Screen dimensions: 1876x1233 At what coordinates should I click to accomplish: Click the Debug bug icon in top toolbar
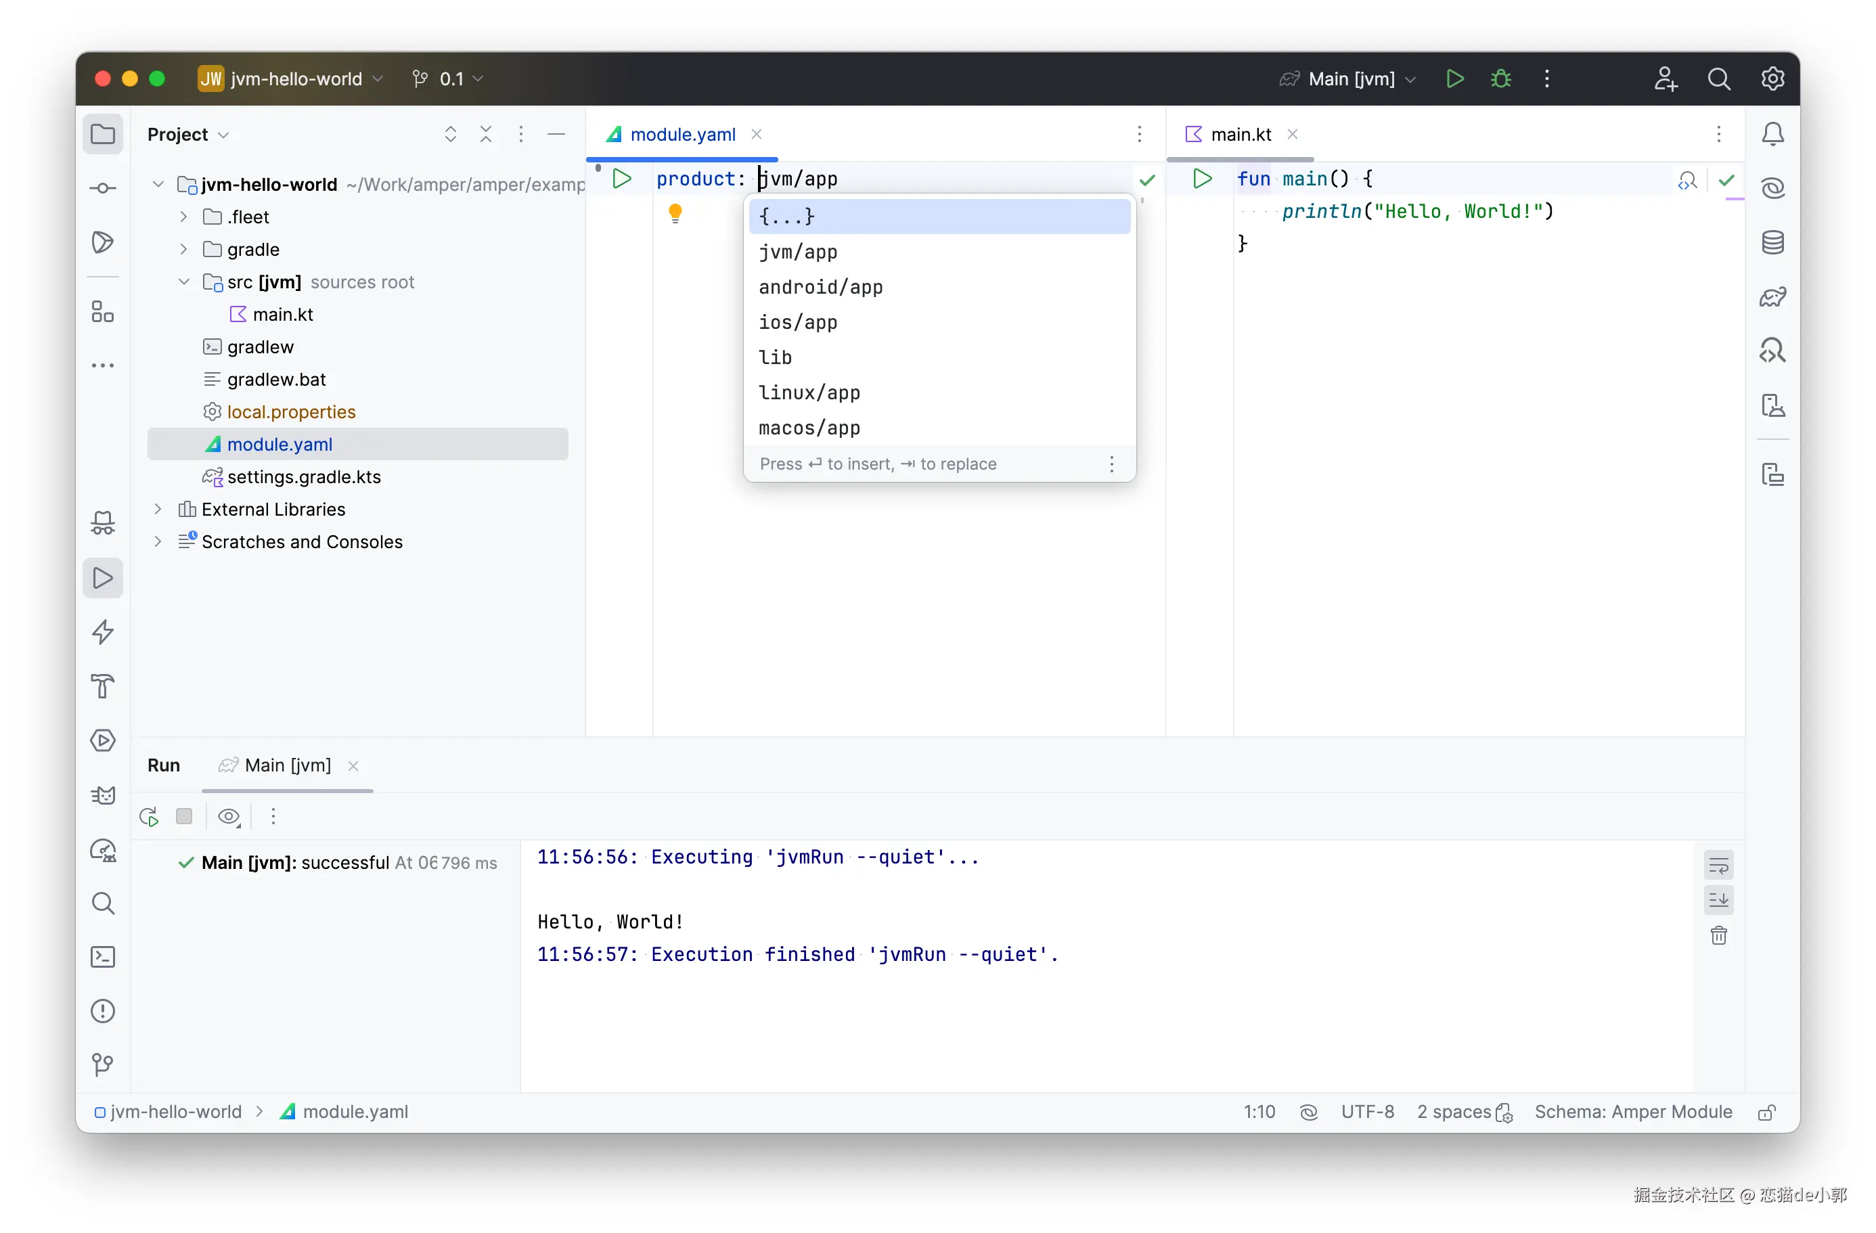[1501, 79]
